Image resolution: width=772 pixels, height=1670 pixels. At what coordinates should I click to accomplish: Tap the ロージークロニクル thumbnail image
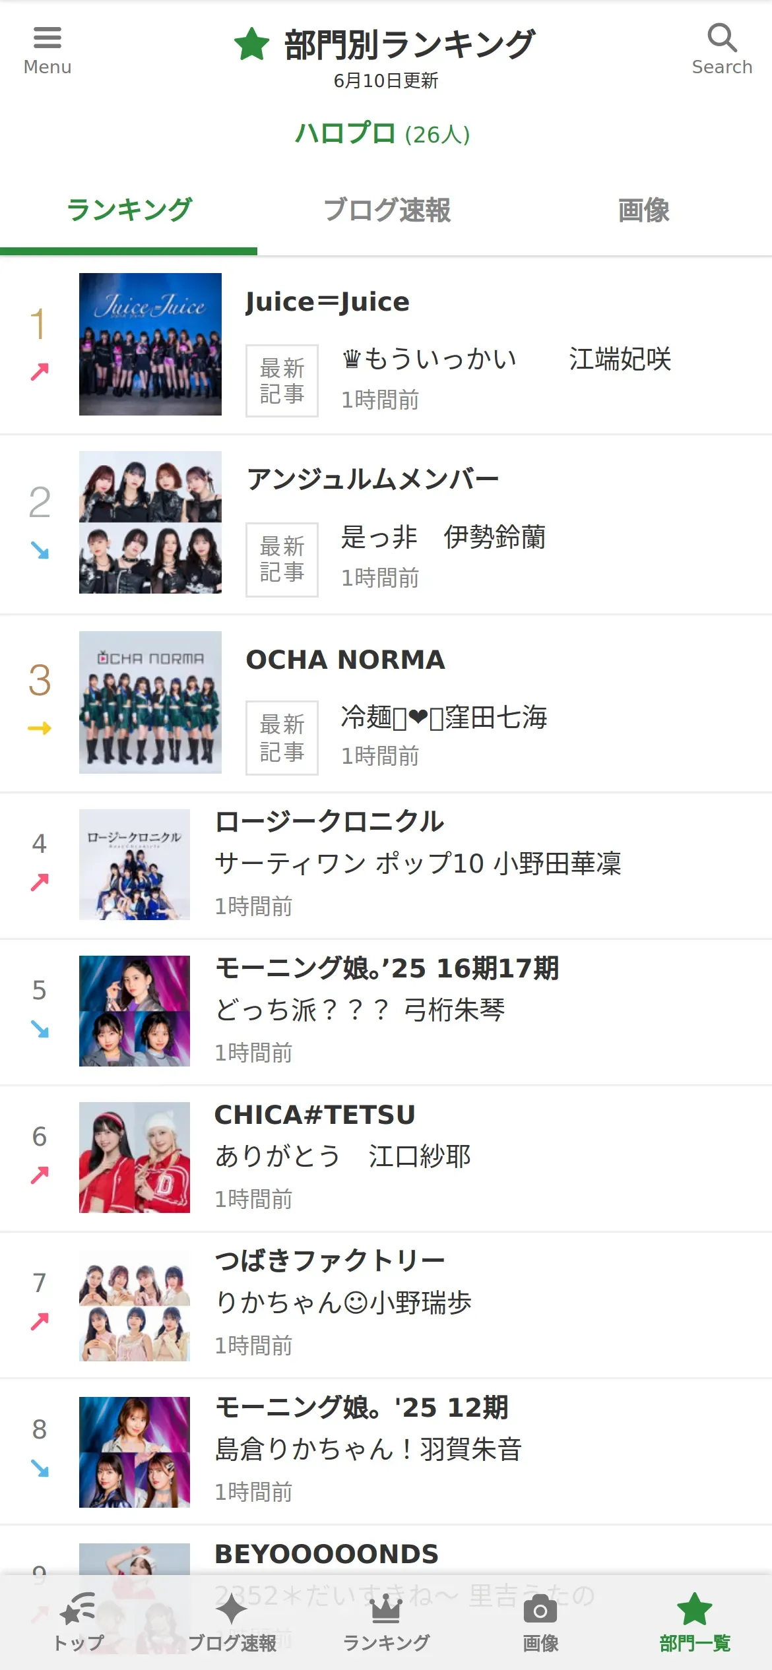[x=135, y=864]
